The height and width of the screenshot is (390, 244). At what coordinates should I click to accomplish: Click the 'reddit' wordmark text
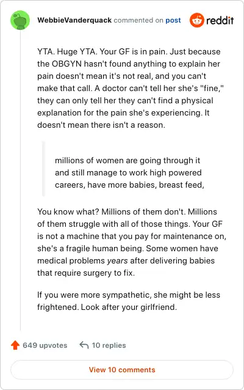(x=220, y=20)
